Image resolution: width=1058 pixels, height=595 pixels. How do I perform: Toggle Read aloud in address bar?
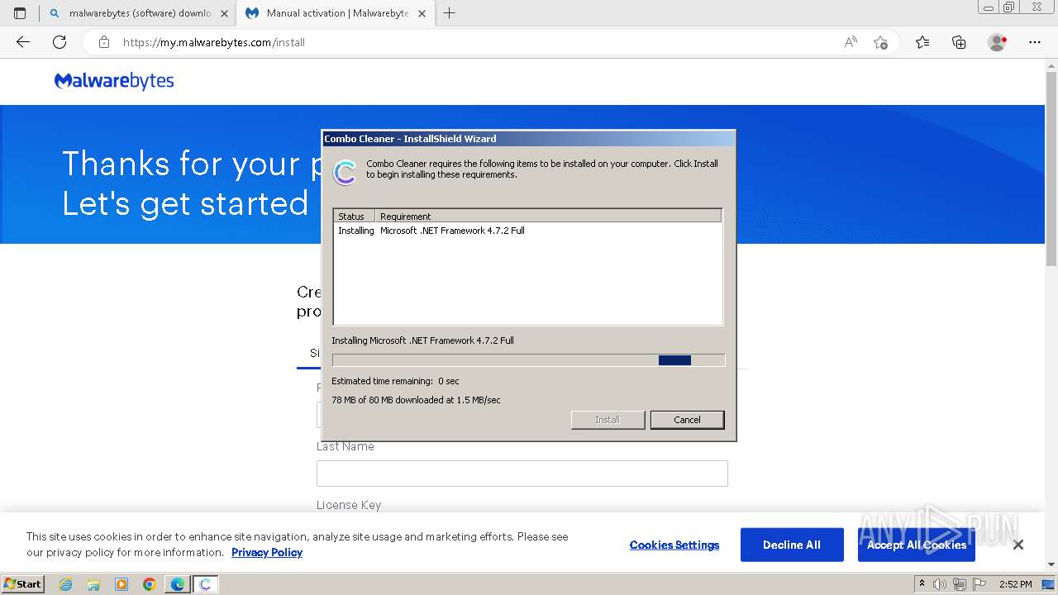pyautogui.click(x=851, y=42)
